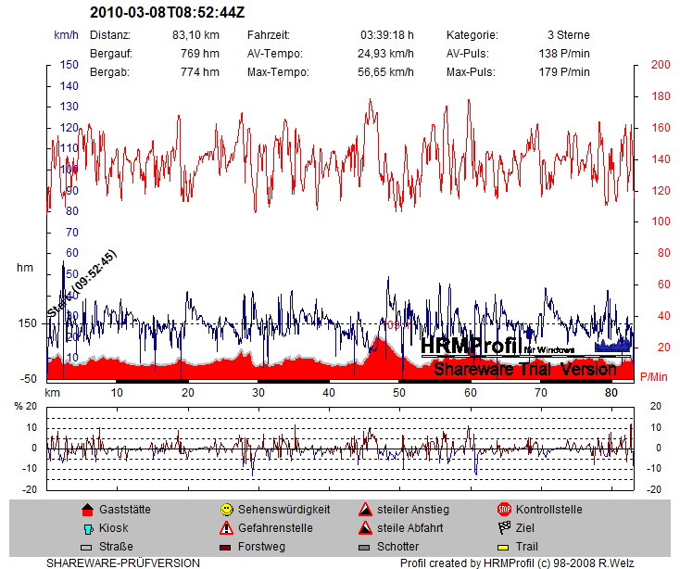Viewport: 680px width, 569px height.
Task: Select the steiler Anstieg triangle icon
Action: (x=366, y=510)
